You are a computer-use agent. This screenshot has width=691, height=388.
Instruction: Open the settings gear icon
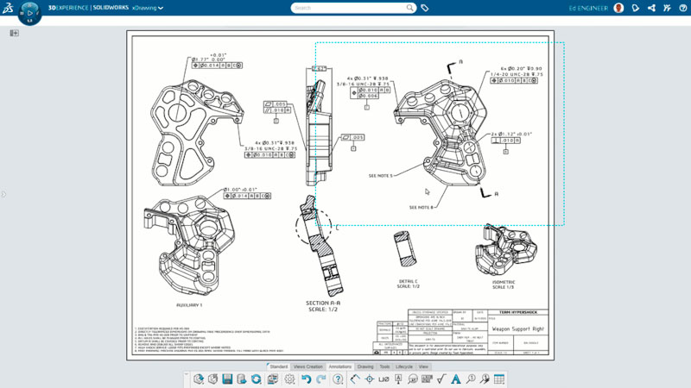(x=289, y=379)
